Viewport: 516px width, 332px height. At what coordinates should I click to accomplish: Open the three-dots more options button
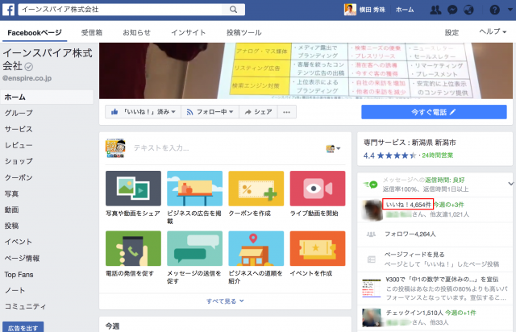point(287,112)
